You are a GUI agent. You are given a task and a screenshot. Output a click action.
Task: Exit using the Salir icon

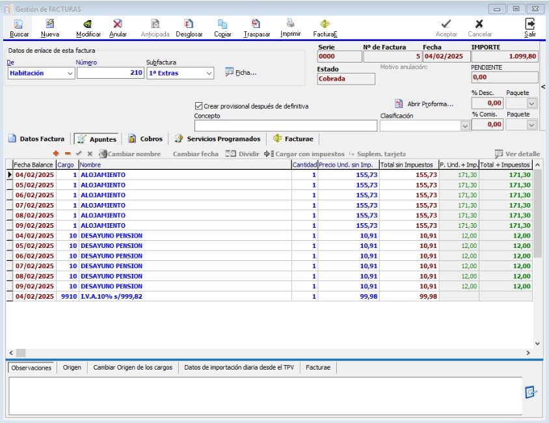pos(529,24)
